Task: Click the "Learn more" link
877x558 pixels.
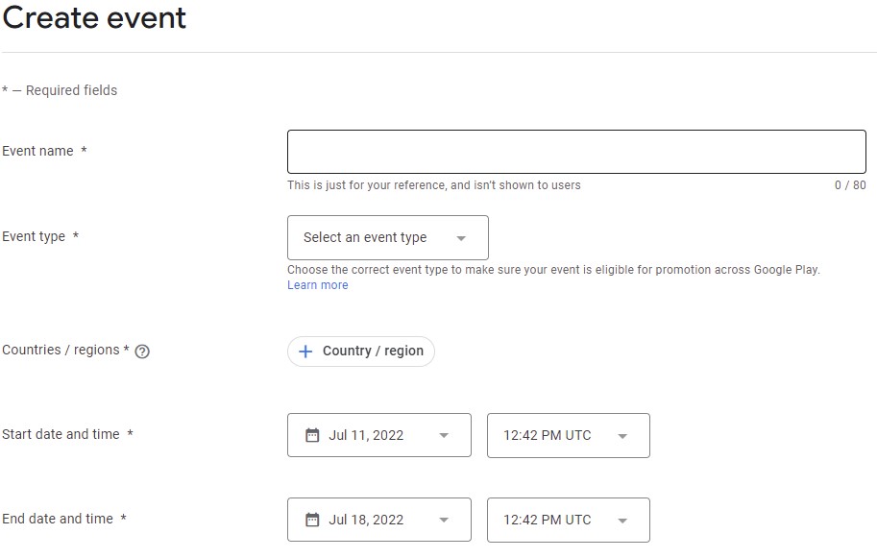Action: coord(317,284)
